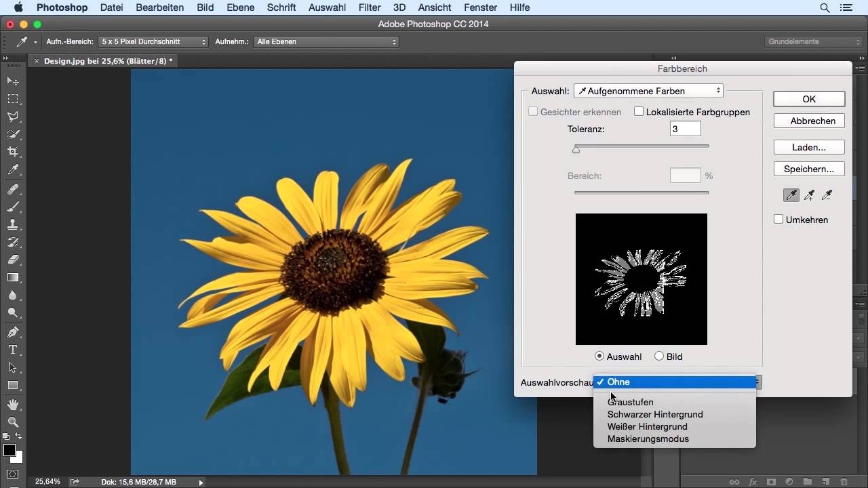This screenshot has width=868, height=488.
Task: Open the Auswahl Aufgenommene Farben dropdown
Action: pos(648,91)
